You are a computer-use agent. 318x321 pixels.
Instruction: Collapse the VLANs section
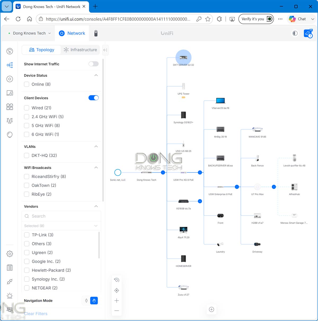96,146
